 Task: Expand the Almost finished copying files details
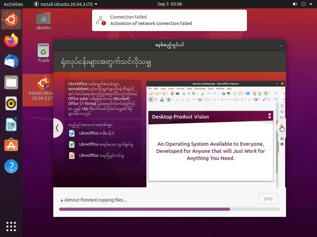click(x=94, y=200)
